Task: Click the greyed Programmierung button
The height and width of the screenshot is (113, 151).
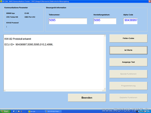Action: point(128,86)
